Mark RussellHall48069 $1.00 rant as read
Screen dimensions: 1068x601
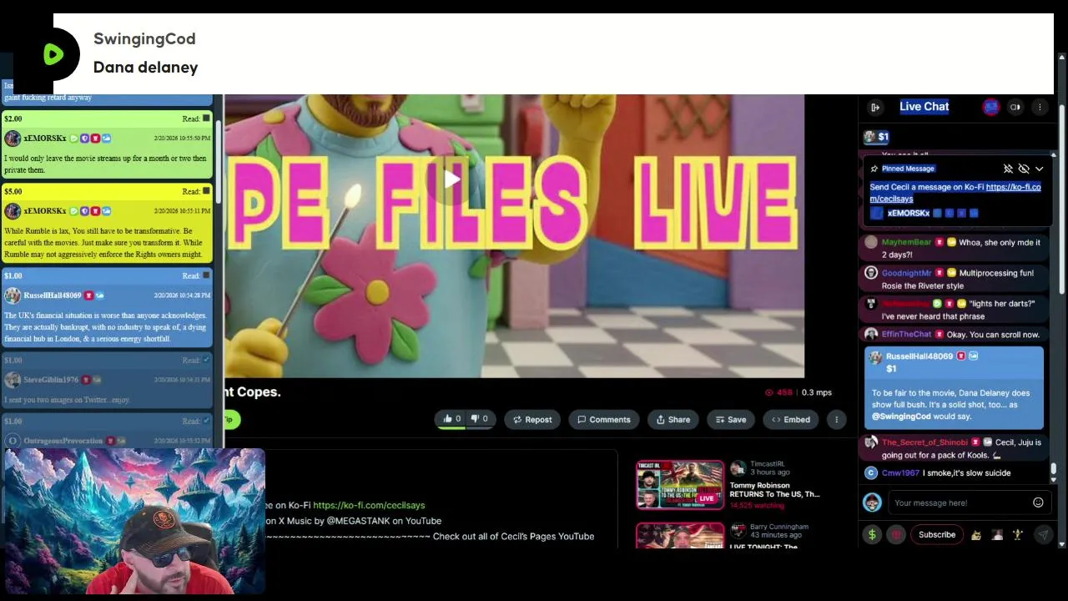pos(206,275)
